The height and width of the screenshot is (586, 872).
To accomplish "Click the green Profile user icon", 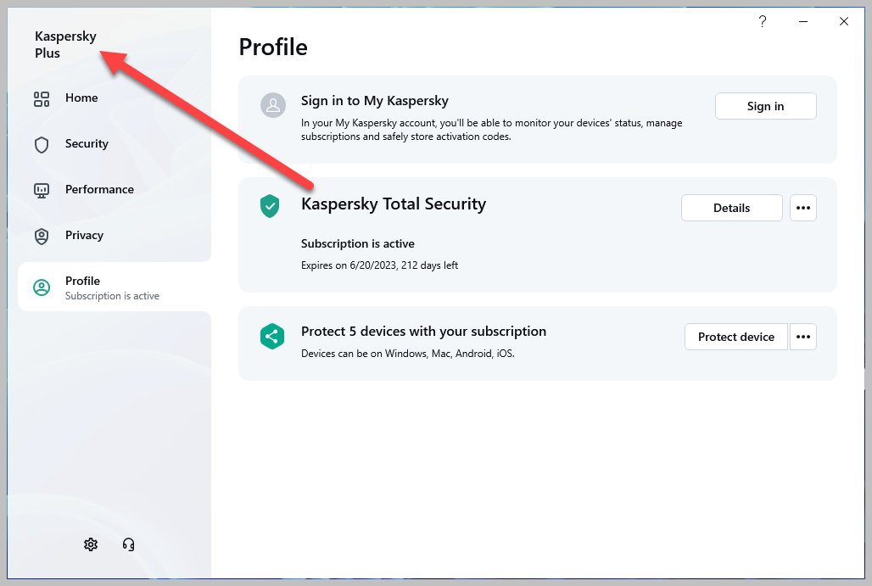I will 42,287.
